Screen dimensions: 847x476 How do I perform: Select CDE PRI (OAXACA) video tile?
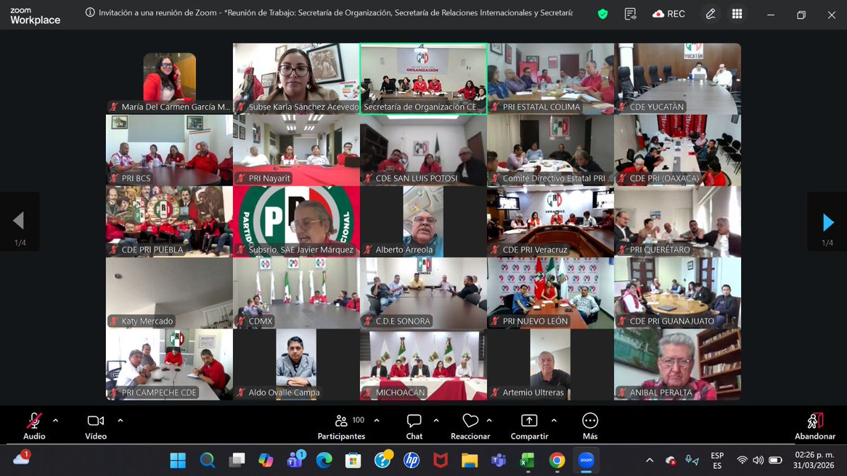pyautogui.click(x=678, y=150)
